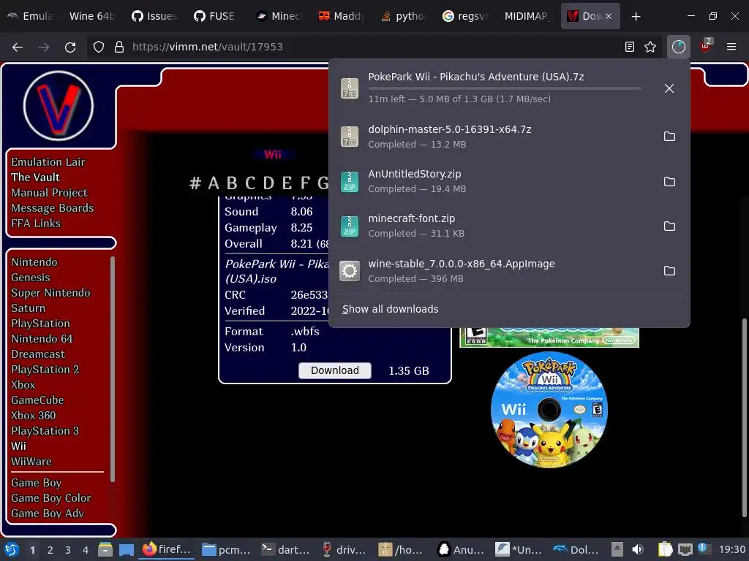The width and height of the screenshot is (749, 561).
Task: Select Dreamcast in console list
Action: pos(38,354)
